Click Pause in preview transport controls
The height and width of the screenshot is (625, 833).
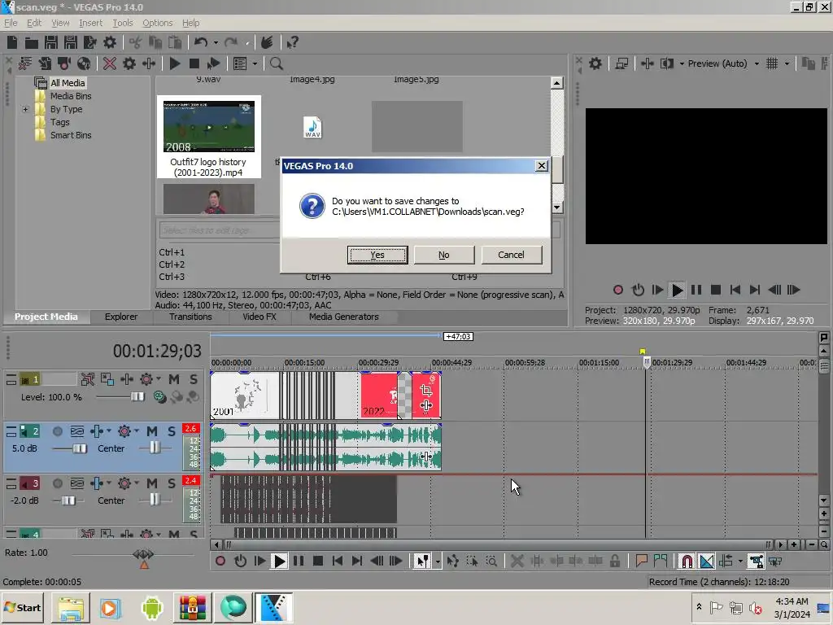(696, 290)
